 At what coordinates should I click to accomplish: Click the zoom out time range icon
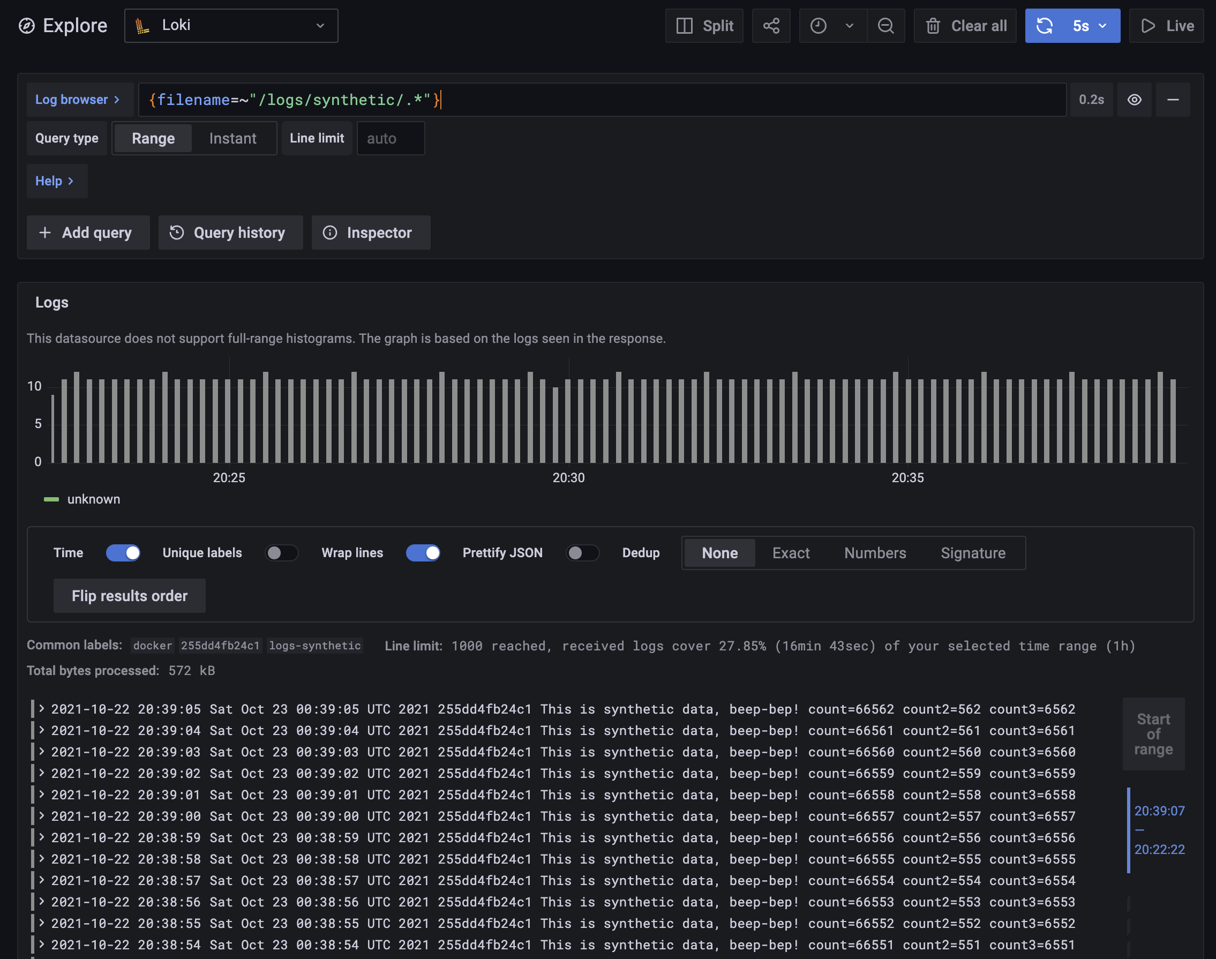(885, 26)
